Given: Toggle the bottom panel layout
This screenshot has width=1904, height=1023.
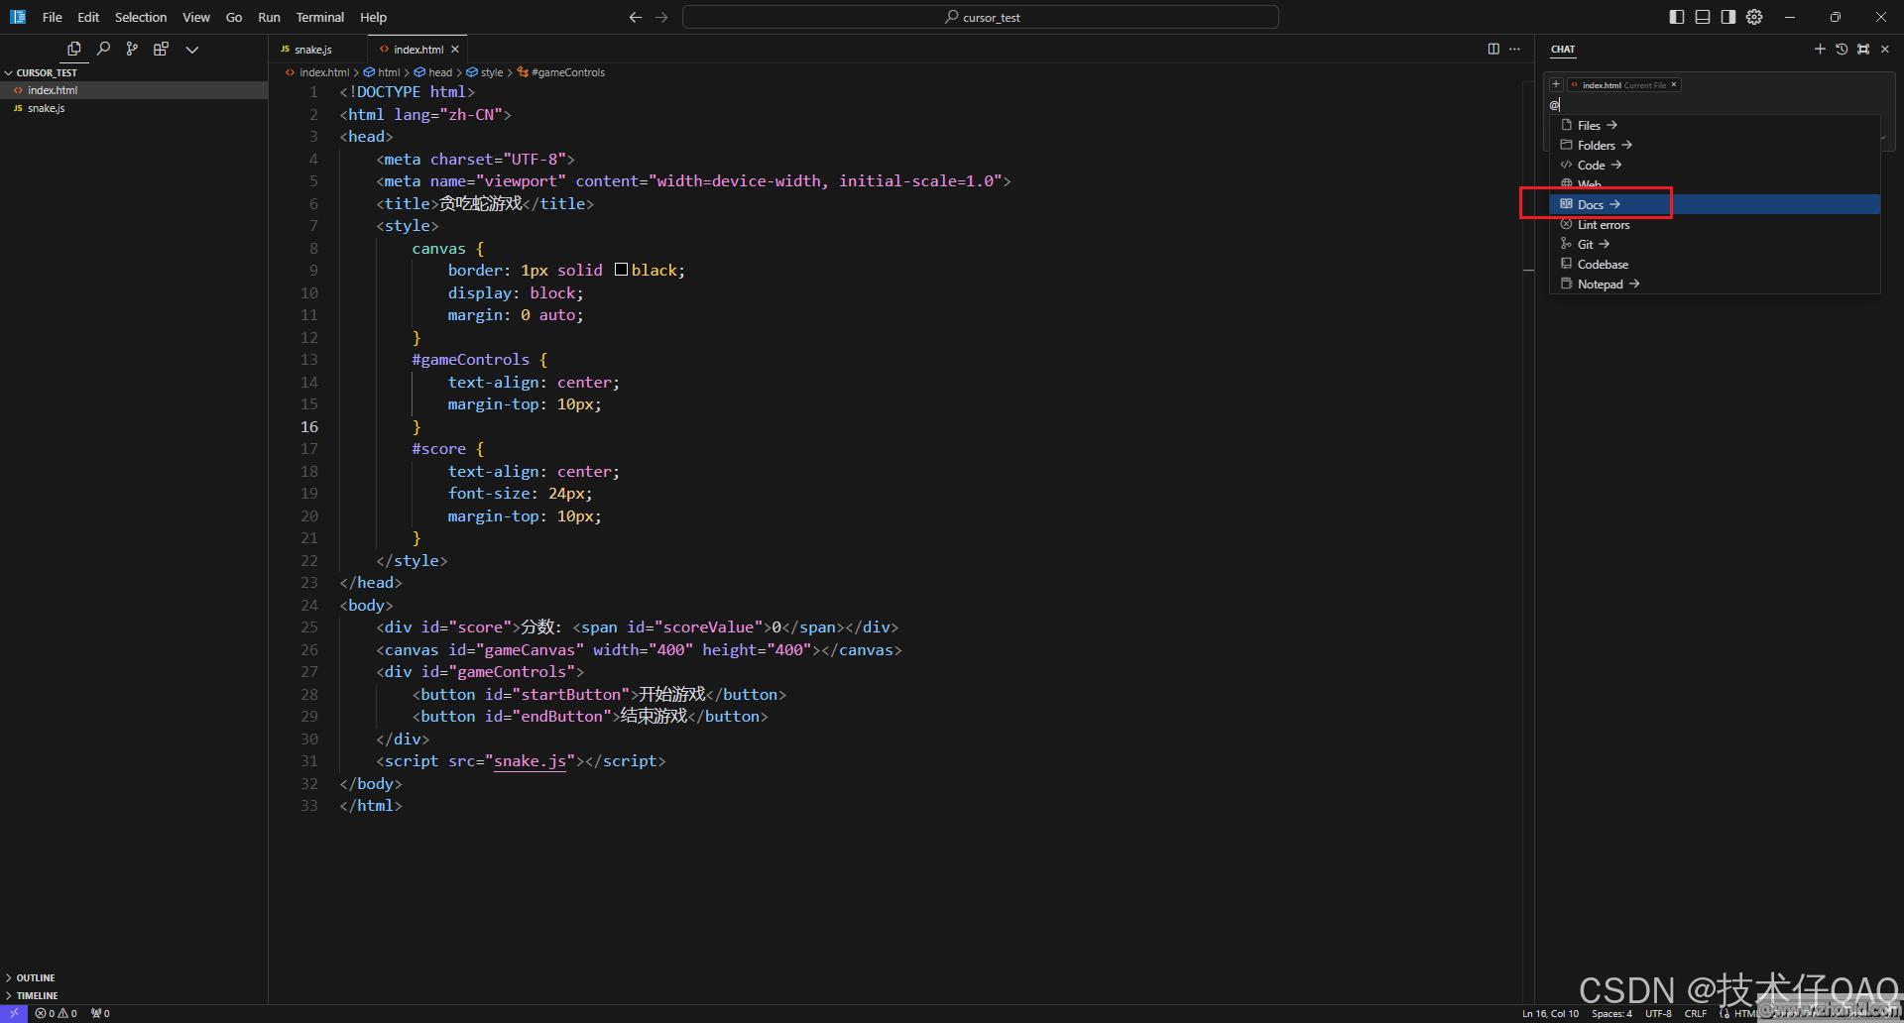Looking at the screenshot, I should tap(1703, 17).
